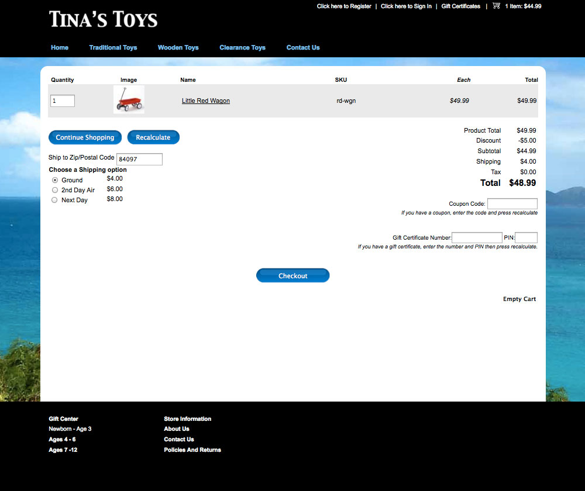
Task: Click the Tina's Toys logo
Action: click(104, 19)
